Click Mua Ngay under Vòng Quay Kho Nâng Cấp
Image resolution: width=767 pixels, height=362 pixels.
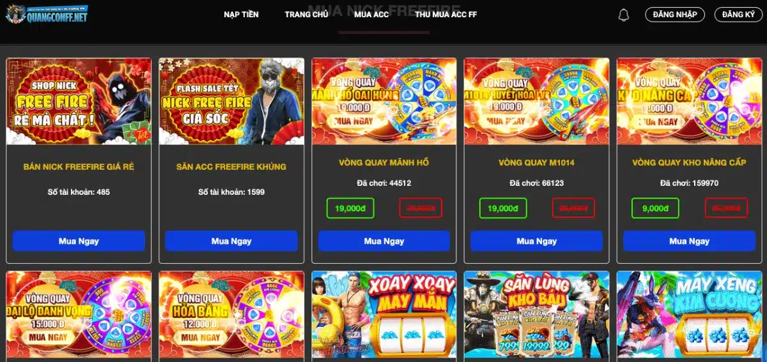[689, 241]
